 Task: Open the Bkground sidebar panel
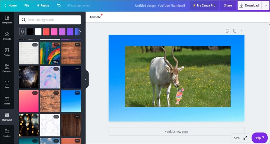point(7,117)
